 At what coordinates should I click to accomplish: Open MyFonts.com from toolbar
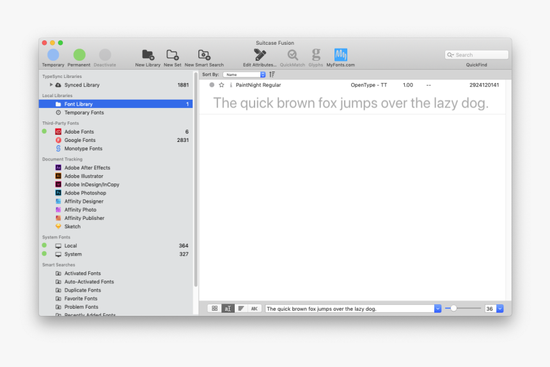click(341, 58)
